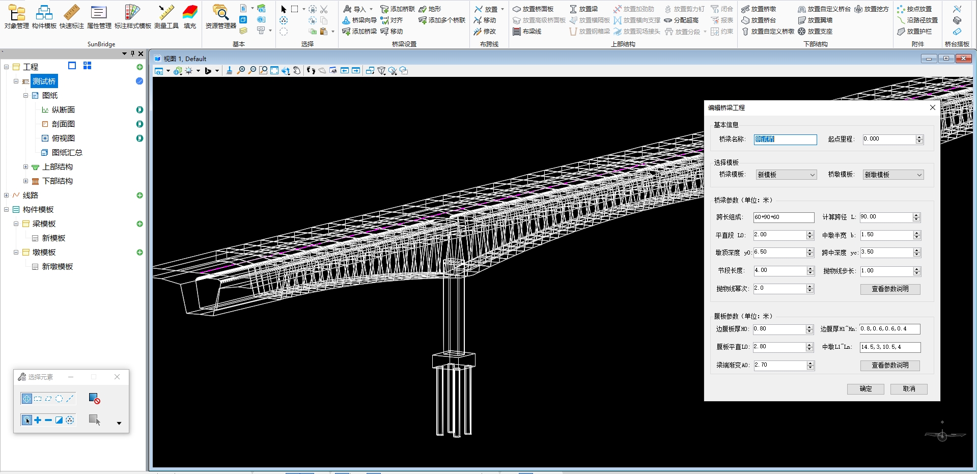Toggle block selection mode in 选择元素 panel

[x=38, y=399]
